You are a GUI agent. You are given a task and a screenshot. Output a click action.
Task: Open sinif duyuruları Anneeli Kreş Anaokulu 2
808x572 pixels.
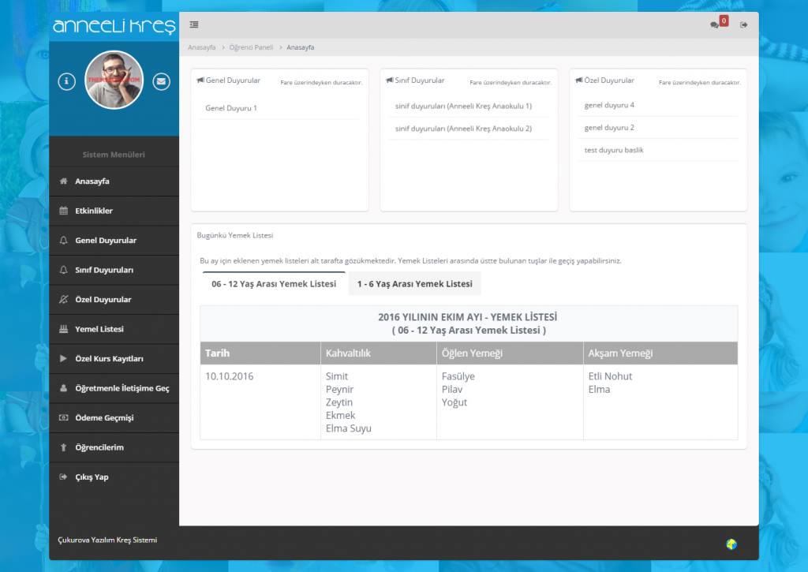tap(463, 129)
